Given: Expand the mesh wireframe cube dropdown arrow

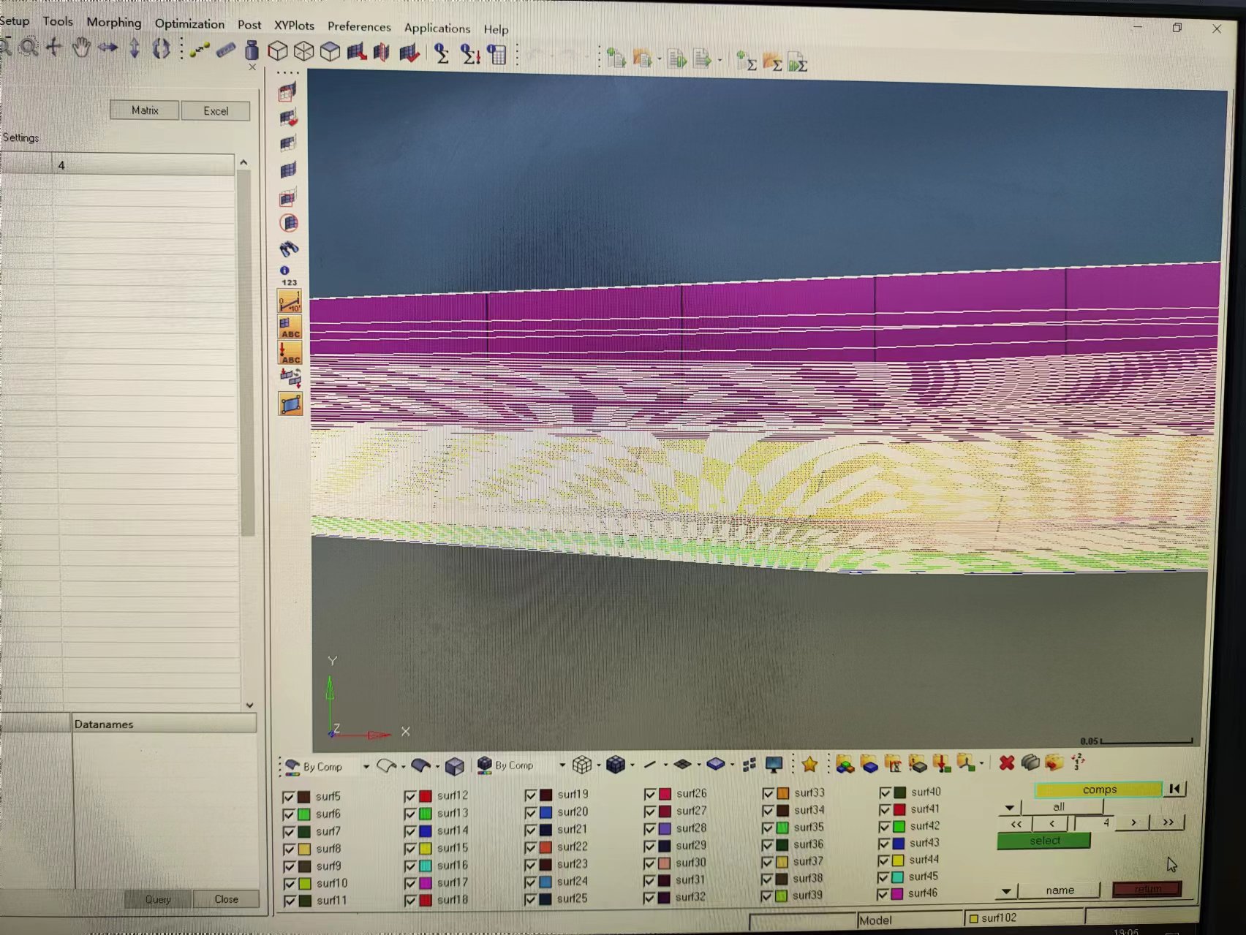Looking at the screenshot, I should click(x=598, y=765).
